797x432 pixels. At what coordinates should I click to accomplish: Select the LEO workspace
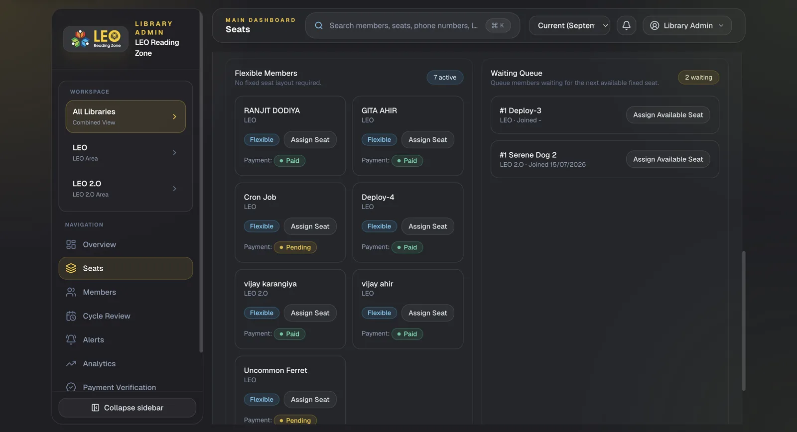click(x=126, y=153)
